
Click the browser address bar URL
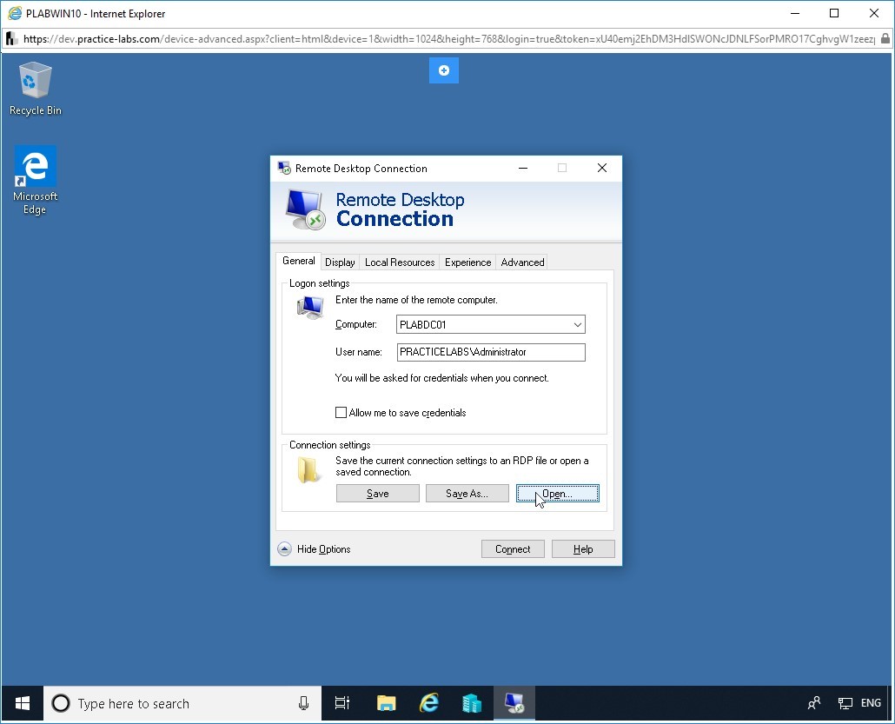pos(448,39)
